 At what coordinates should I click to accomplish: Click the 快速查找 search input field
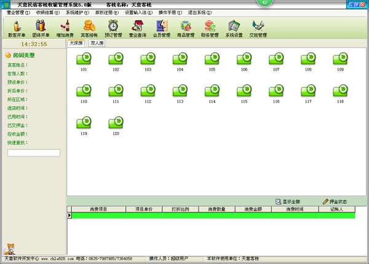click(33, 153)
